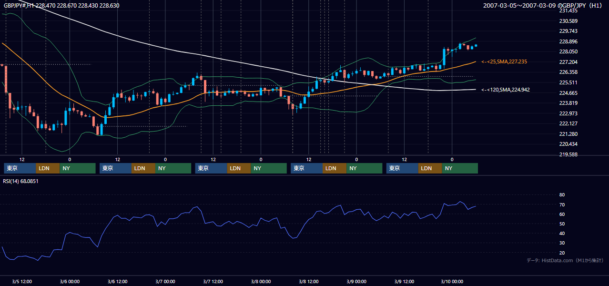Click the RSI axis level 20
Image resolution: width=609 pixels, height=286 pixels.
coord(562,253)
